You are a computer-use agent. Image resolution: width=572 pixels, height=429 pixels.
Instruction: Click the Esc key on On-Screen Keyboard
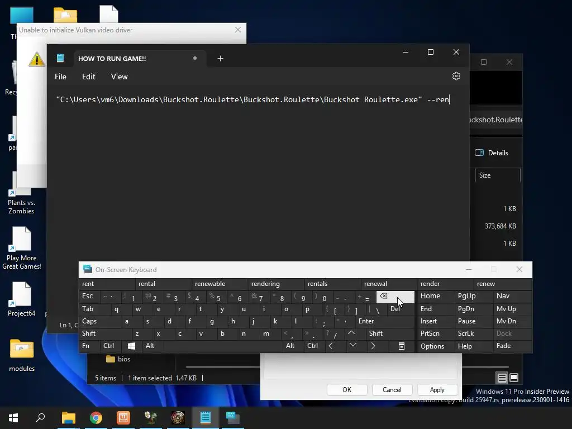89,296
